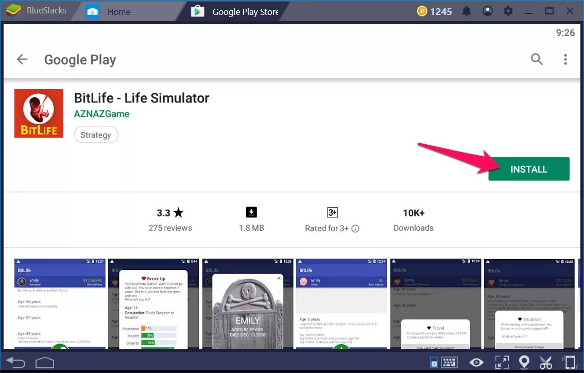Click the Android back button in bottom bar
The width and height of the screenshot is (584, 373).
tap(16, 362)
